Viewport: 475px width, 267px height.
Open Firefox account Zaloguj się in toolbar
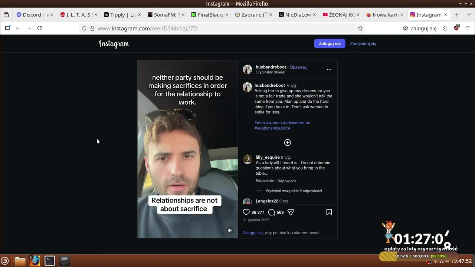click(420, 28)
